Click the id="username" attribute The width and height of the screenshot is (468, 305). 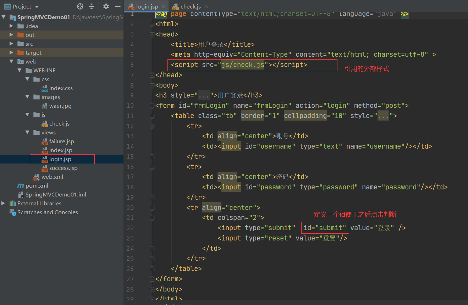click(270, 146)
